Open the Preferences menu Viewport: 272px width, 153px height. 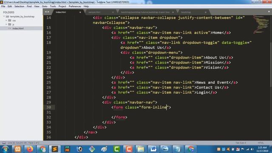pos(75,6)
